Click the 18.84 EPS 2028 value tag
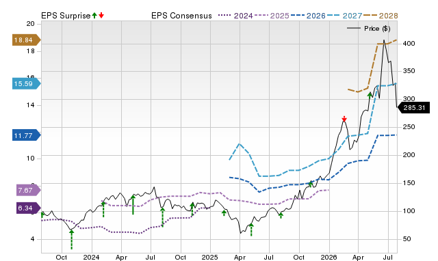This screenshot has height=261, width=438. click(27, 40)
